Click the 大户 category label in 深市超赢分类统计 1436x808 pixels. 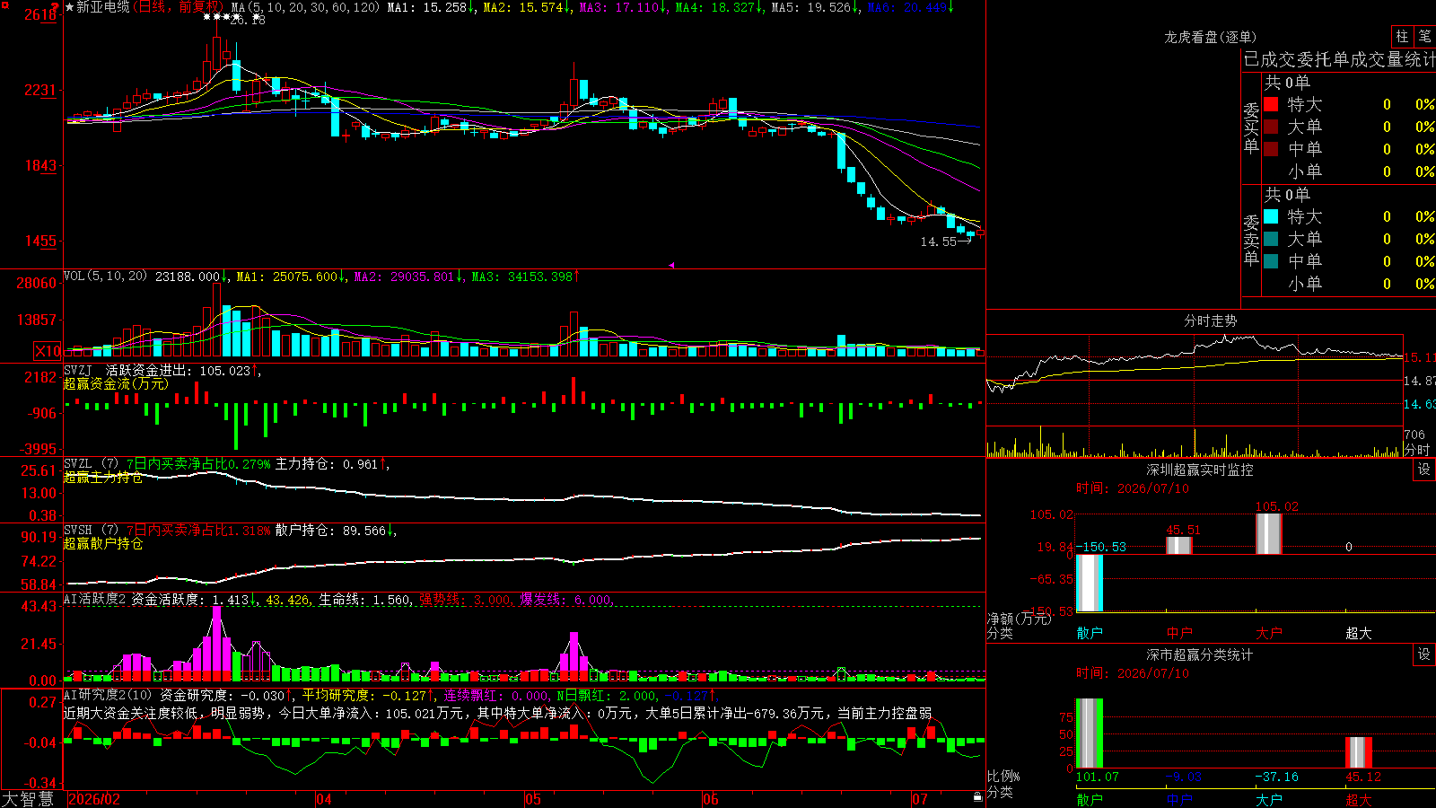point(1269,799)
